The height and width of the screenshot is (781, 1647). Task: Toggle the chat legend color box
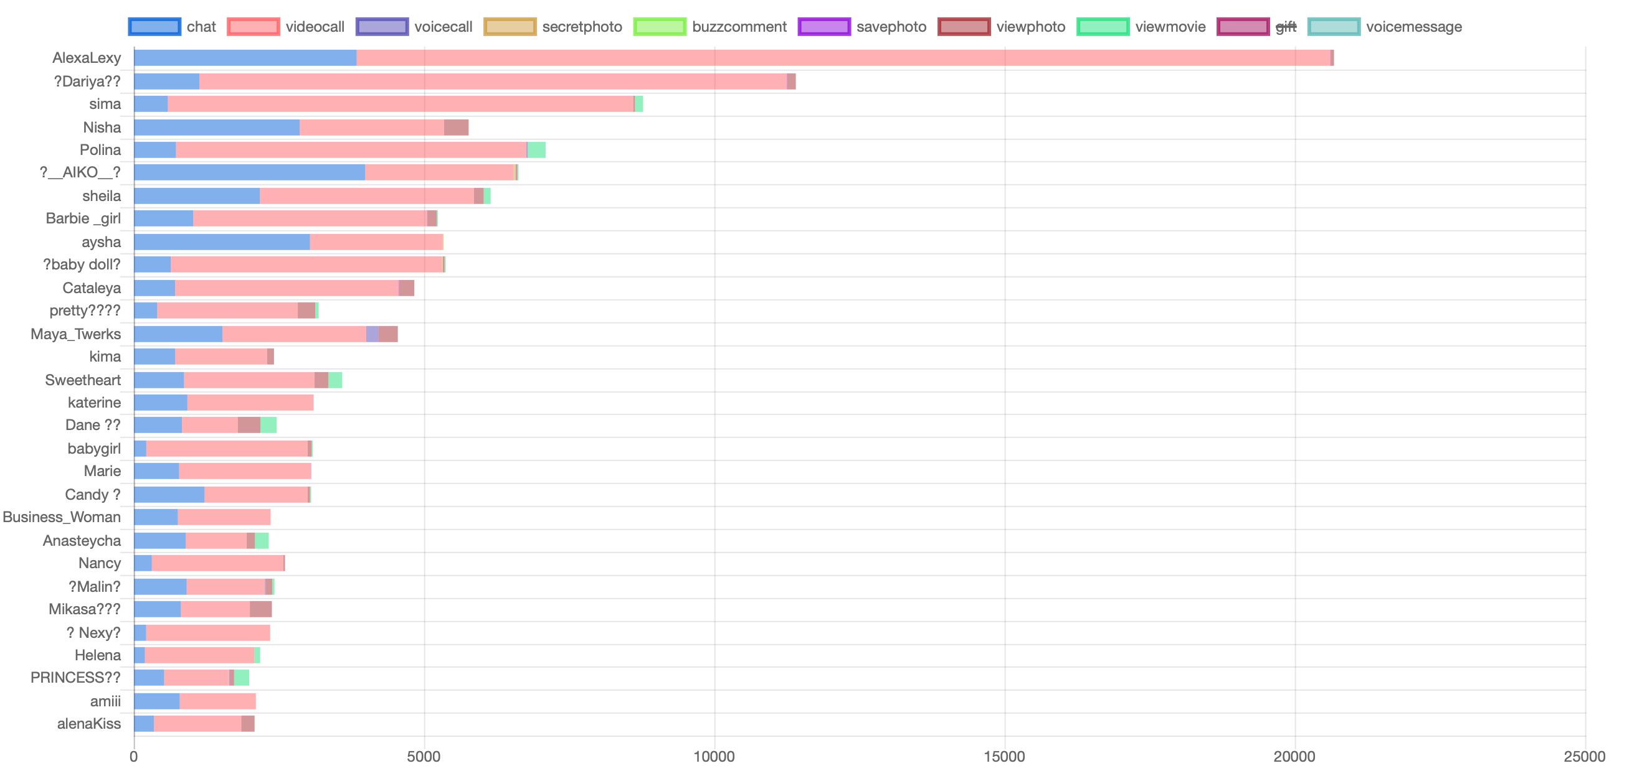pos(154,27)
